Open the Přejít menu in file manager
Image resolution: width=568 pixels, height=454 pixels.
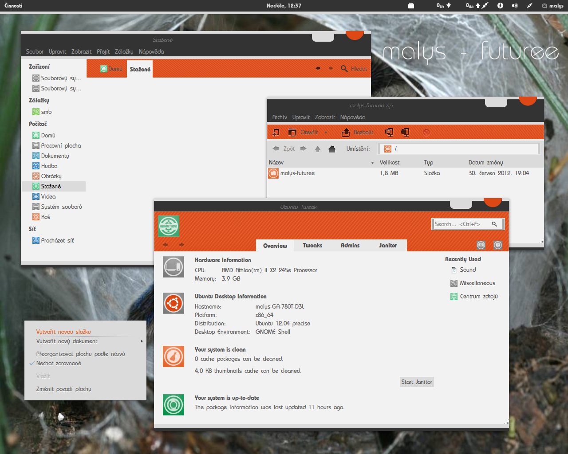(103, 51)
